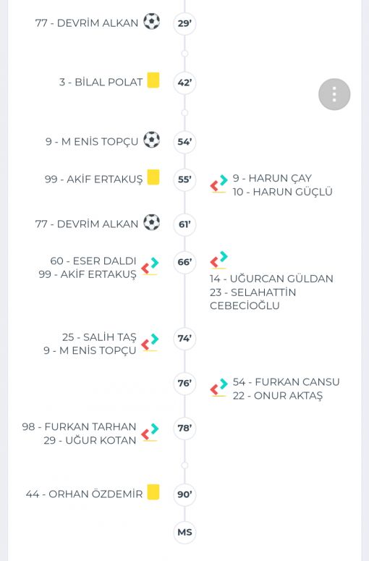Viewport: 369px width, 561px height.
Task: Tap goal icon beside Devrim Alkan at 29'
Action: pos(152,22)
